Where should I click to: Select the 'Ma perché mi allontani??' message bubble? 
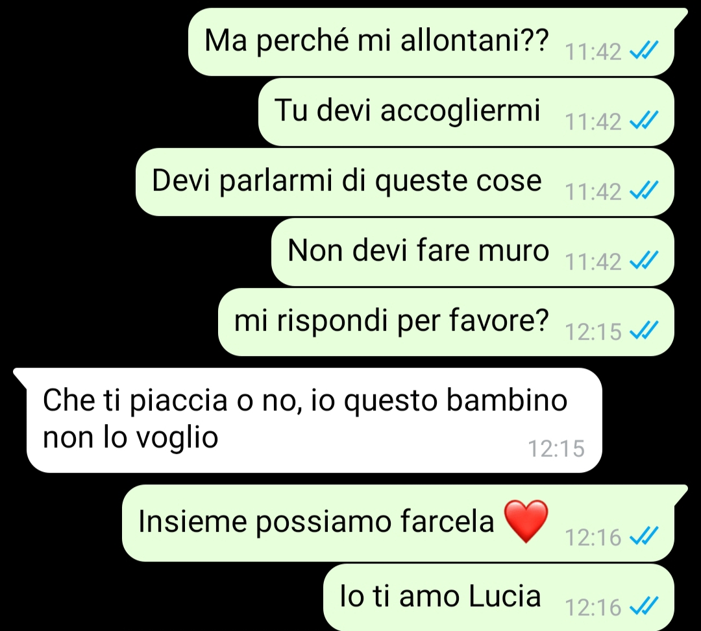[x=431, y=42]
